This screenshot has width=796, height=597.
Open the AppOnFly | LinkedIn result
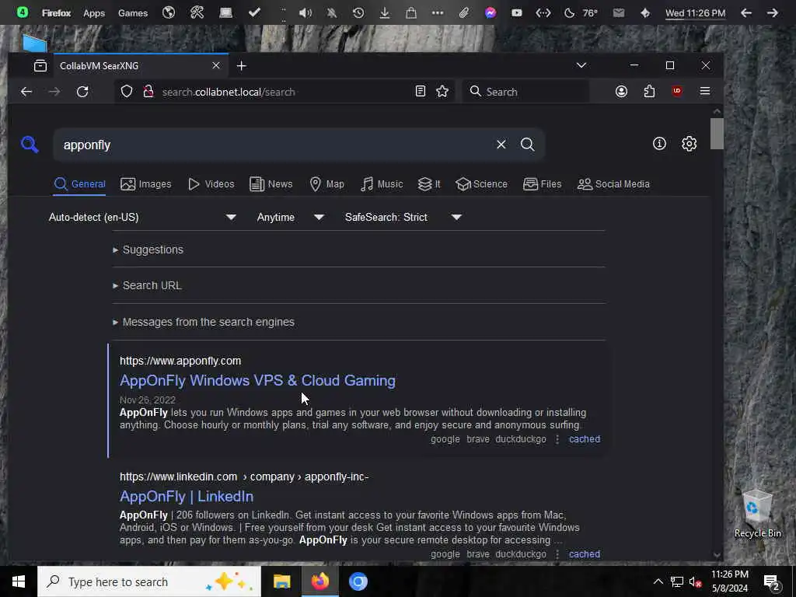pyautogui.click(x=187, y=496)
